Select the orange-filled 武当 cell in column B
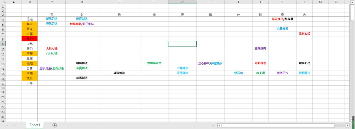The image size is (355, 129). pyautogui.click(x=30, y=78)
